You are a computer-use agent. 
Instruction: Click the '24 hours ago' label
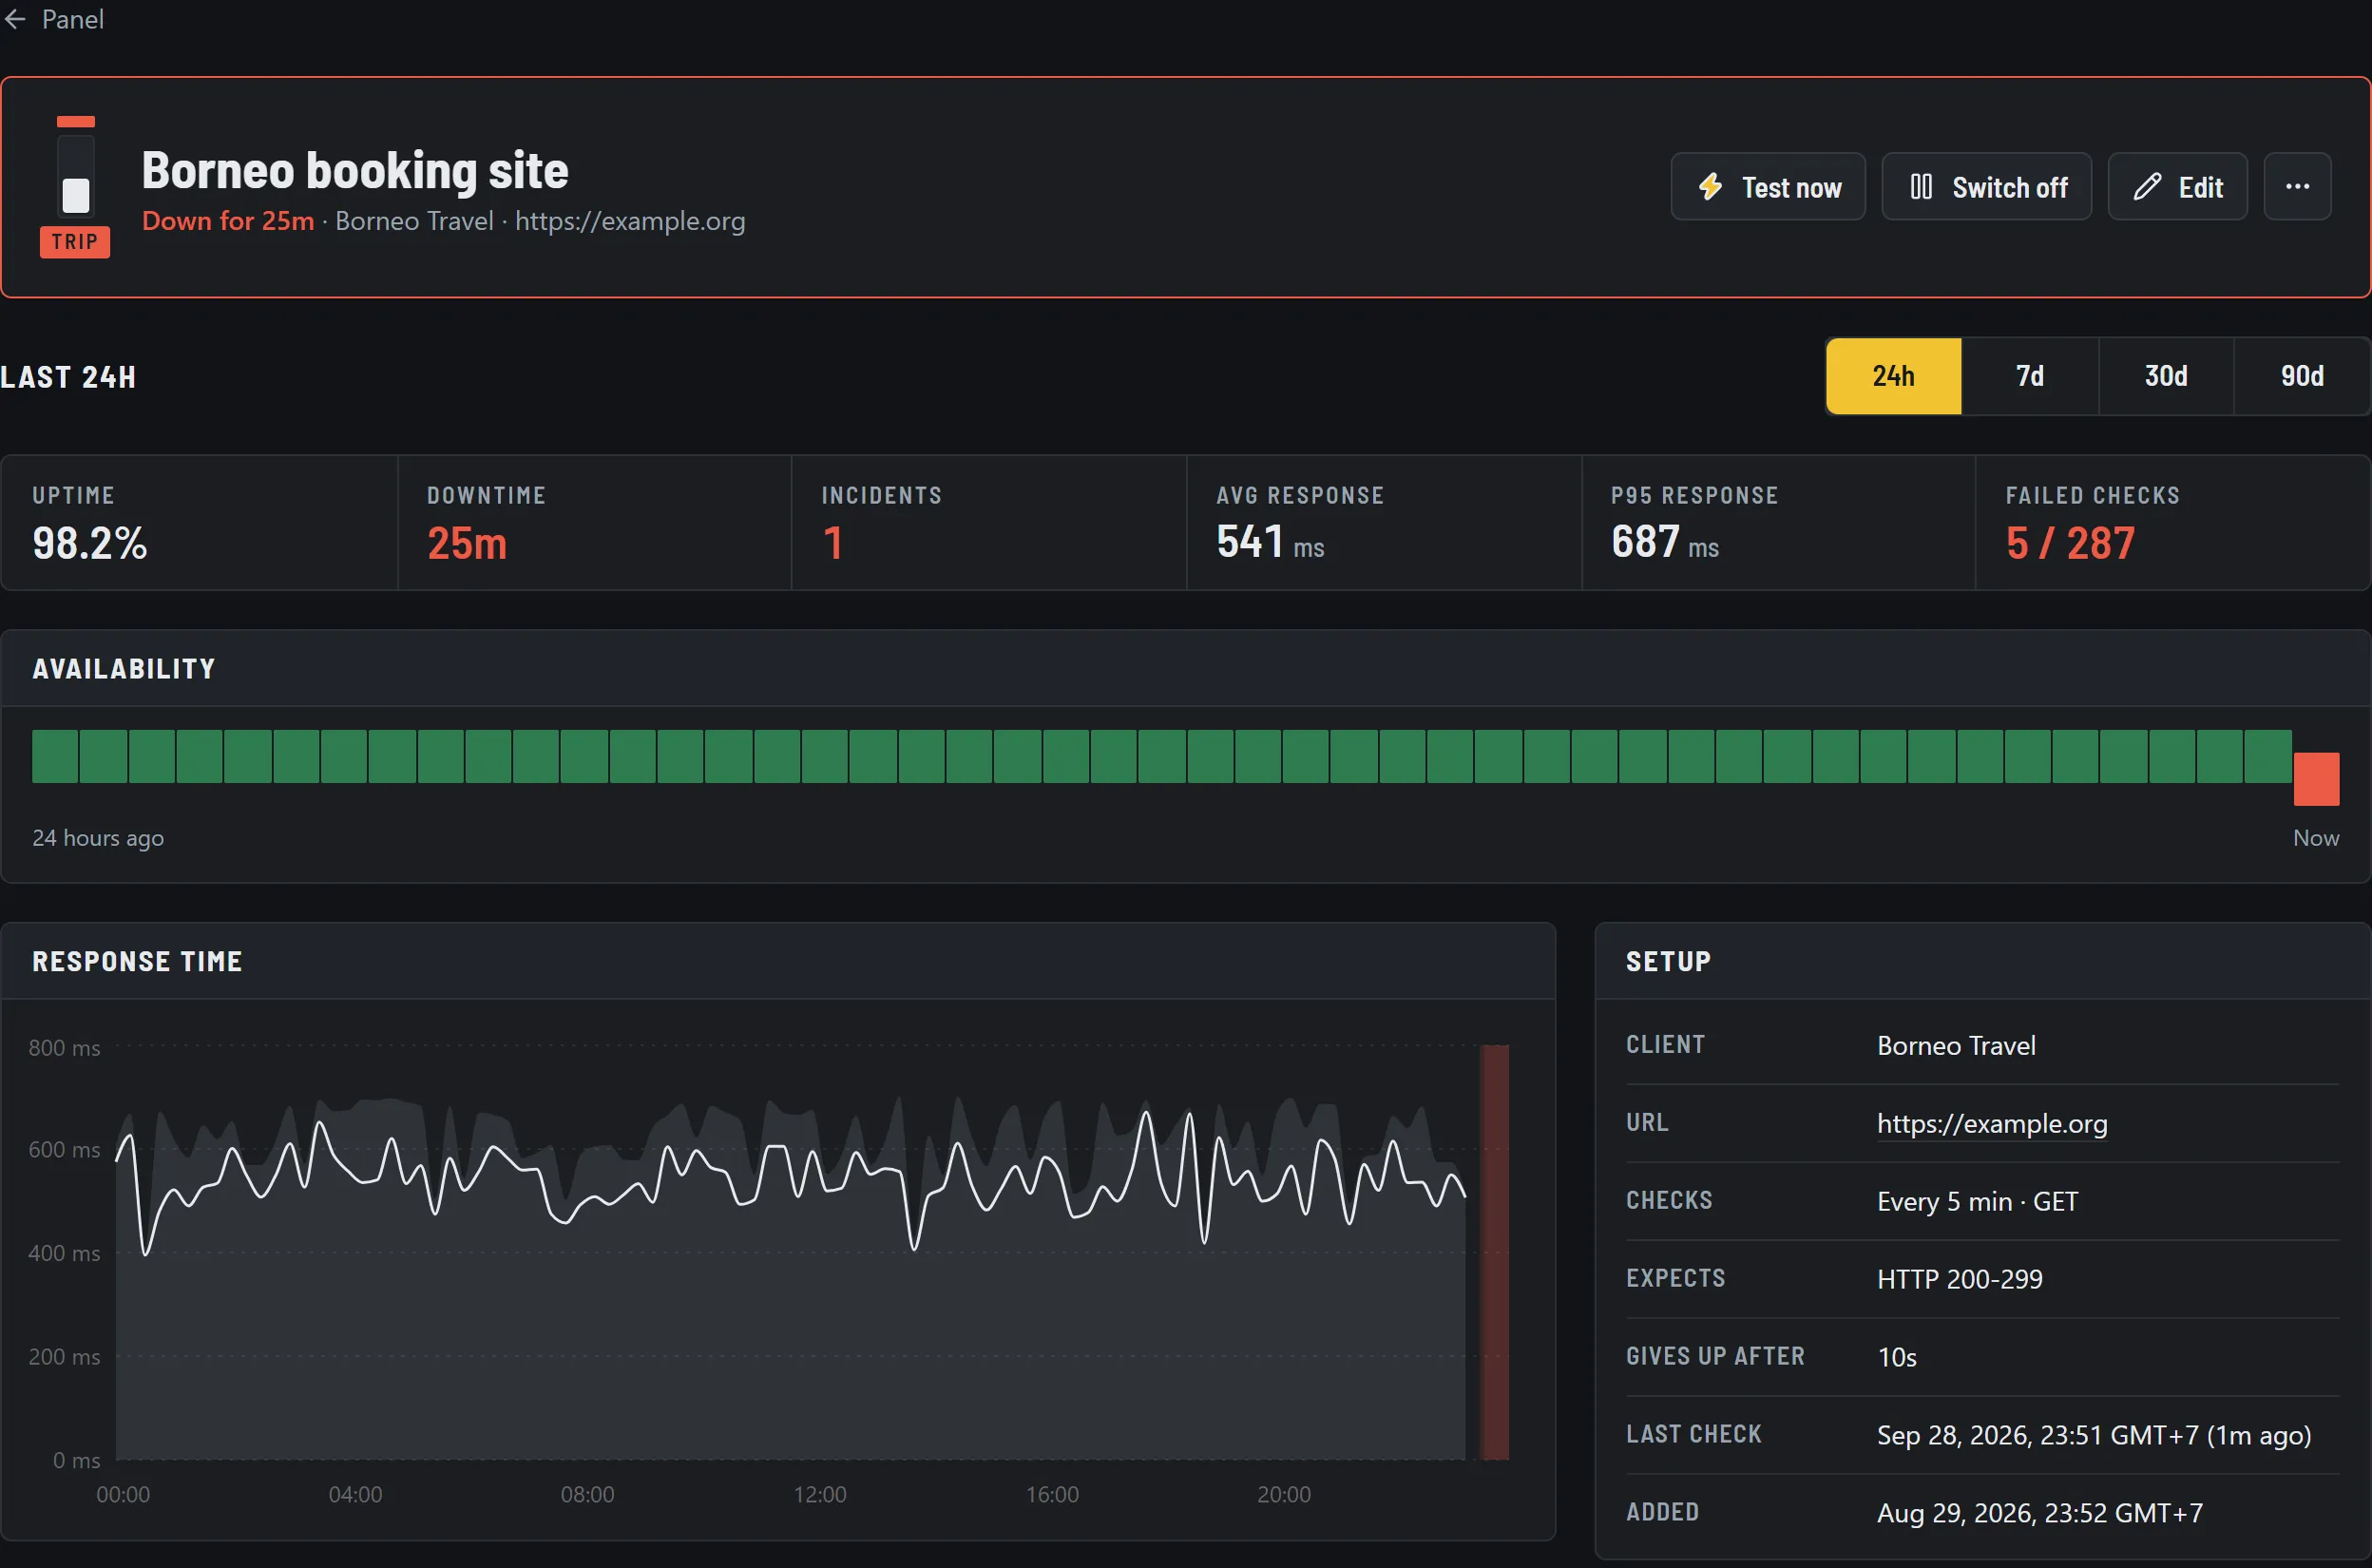[98, 838]
